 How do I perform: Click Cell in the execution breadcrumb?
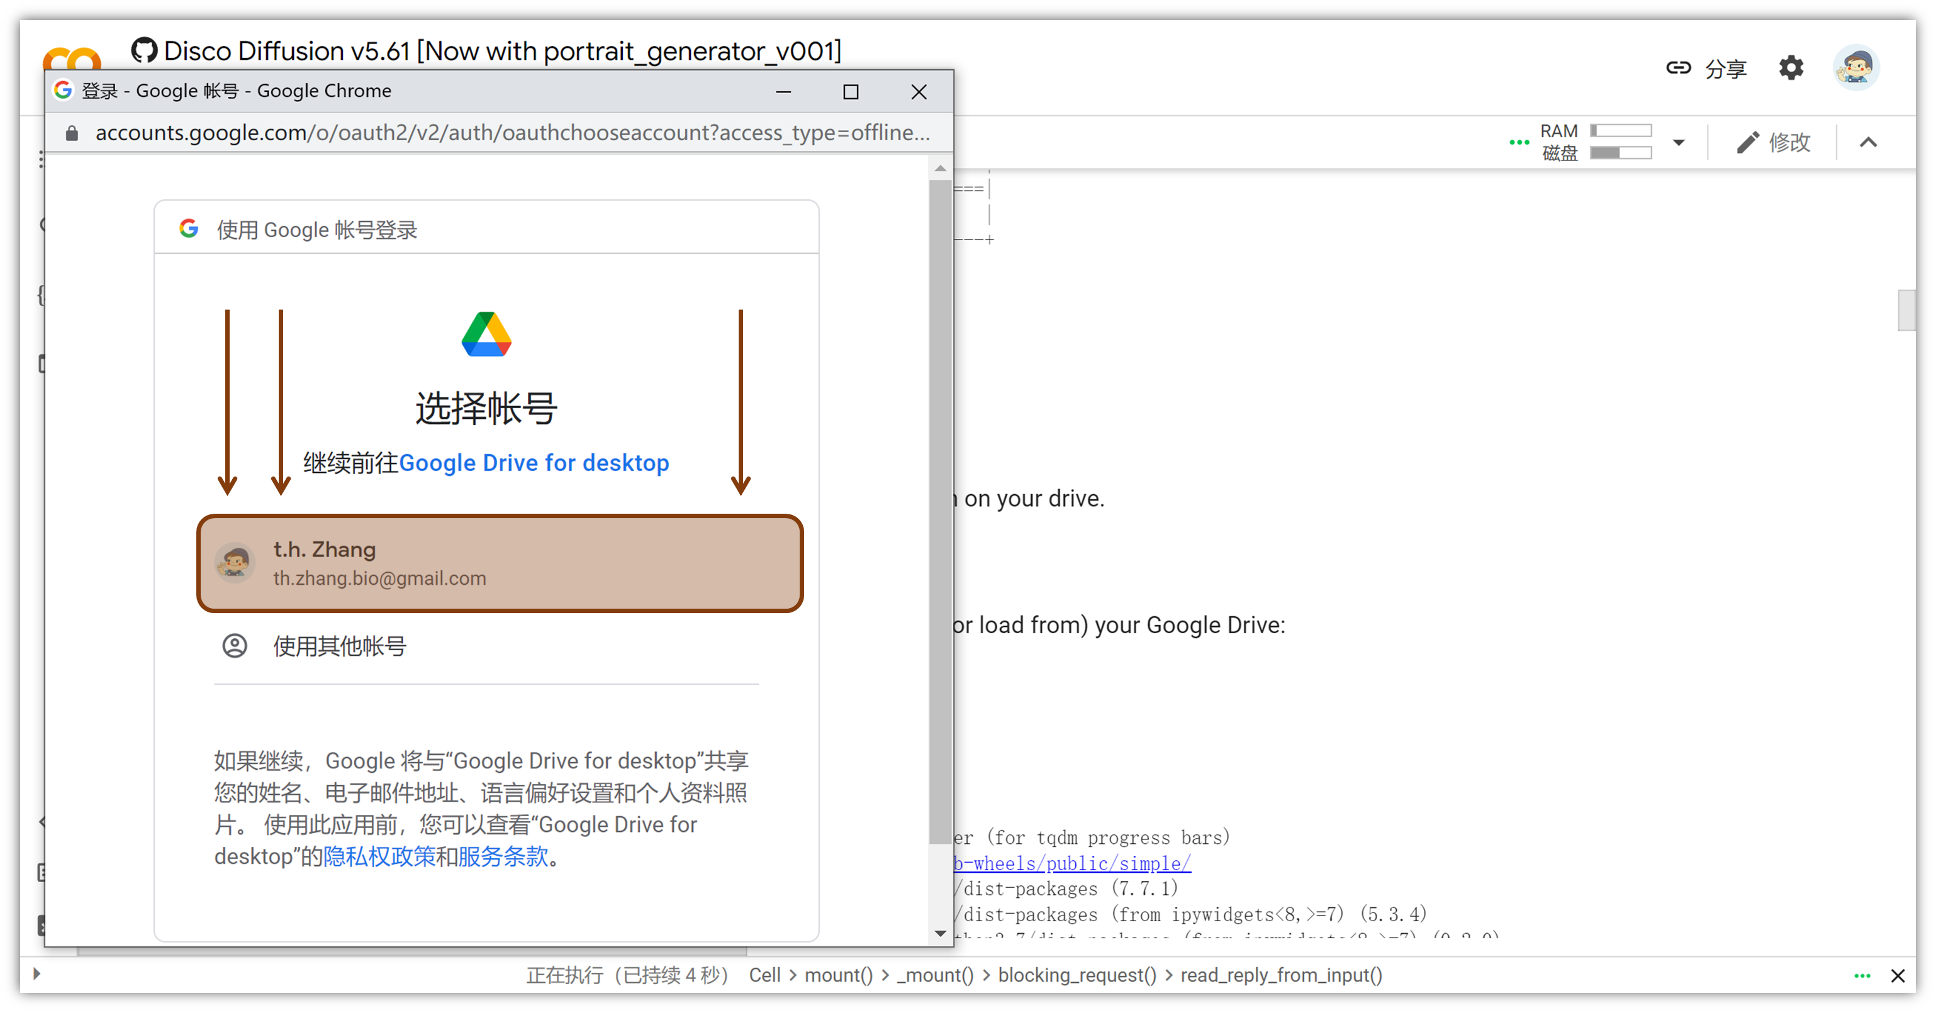coord(765,975)
